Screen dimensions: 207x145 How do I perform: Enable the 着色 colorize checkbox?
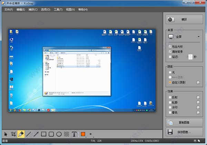click(x=170, y=112)
